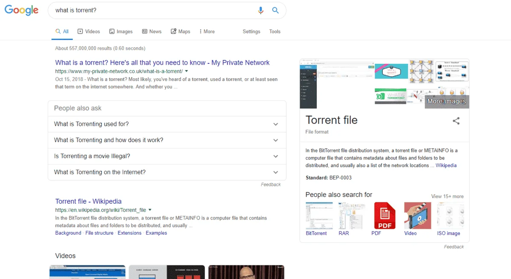This screenshot has height=279, width=511.
Task: Click the 'ISO image' text label
Action: 448,233
